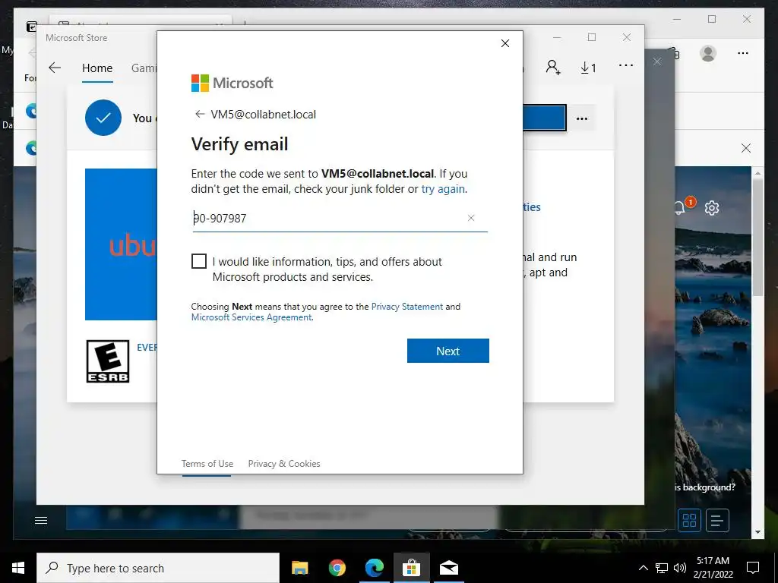Open Privacy & Cookies link
778x583 pixels.
(x=284, y=464)
